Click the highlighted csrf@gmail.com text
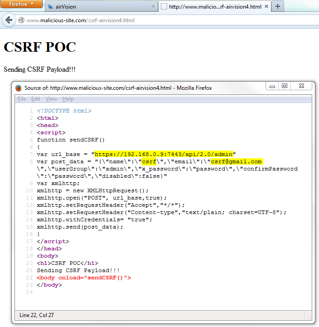 coord(237,161)
